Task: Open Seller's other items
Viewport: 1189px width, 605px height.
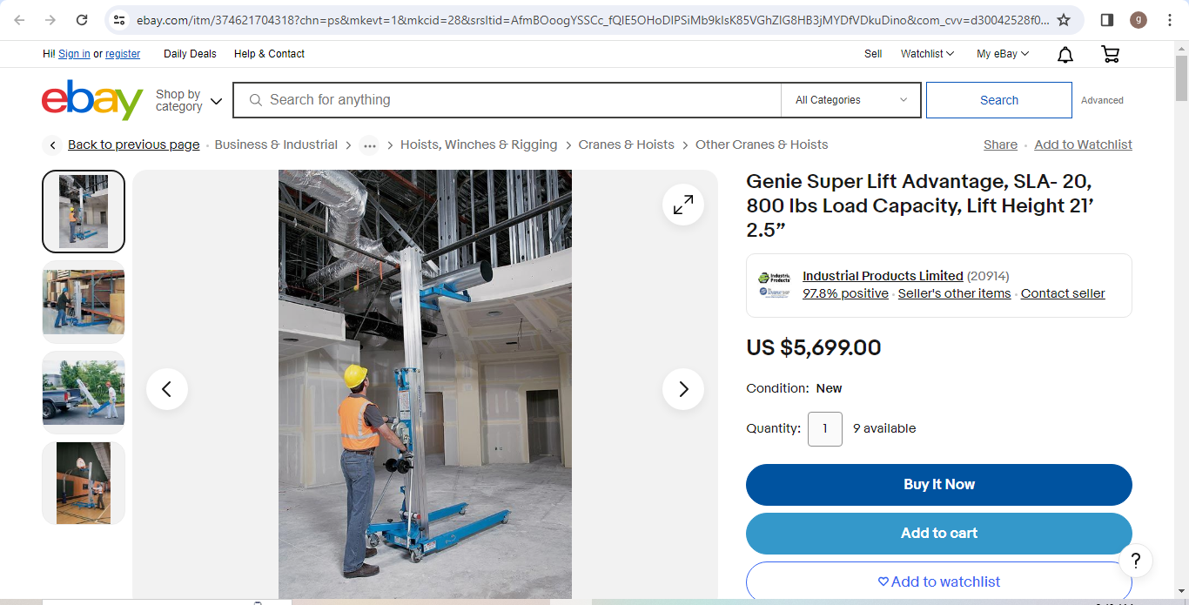Action: (954, 293)
